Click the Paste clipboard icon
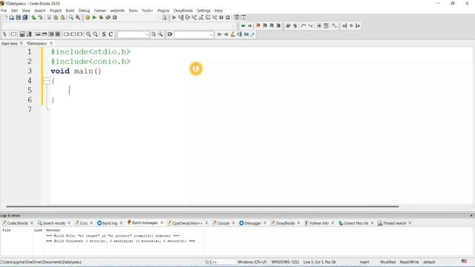The width and height of the screenshot is (475, 267). point(62,18)
